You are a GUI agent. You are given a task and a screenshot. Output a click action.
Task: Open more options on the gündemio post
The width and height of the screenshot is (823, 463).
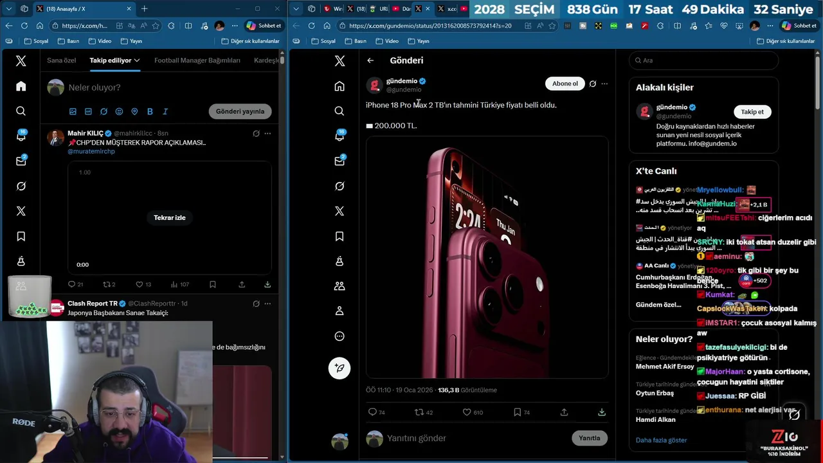(604, 84)
